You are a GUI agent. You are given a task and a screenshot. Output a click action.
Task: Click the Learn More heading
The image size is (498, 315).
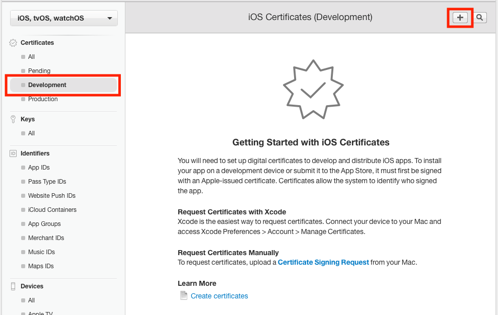pos(197,283)
